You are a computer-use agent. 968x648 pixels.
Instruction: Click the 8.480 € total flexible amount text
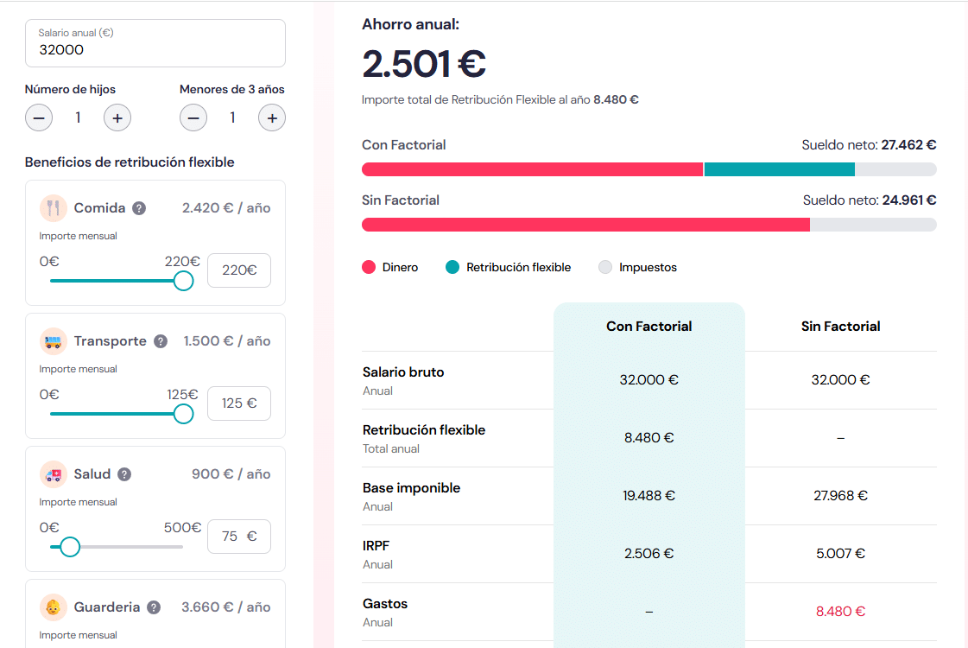coord(616,99)
